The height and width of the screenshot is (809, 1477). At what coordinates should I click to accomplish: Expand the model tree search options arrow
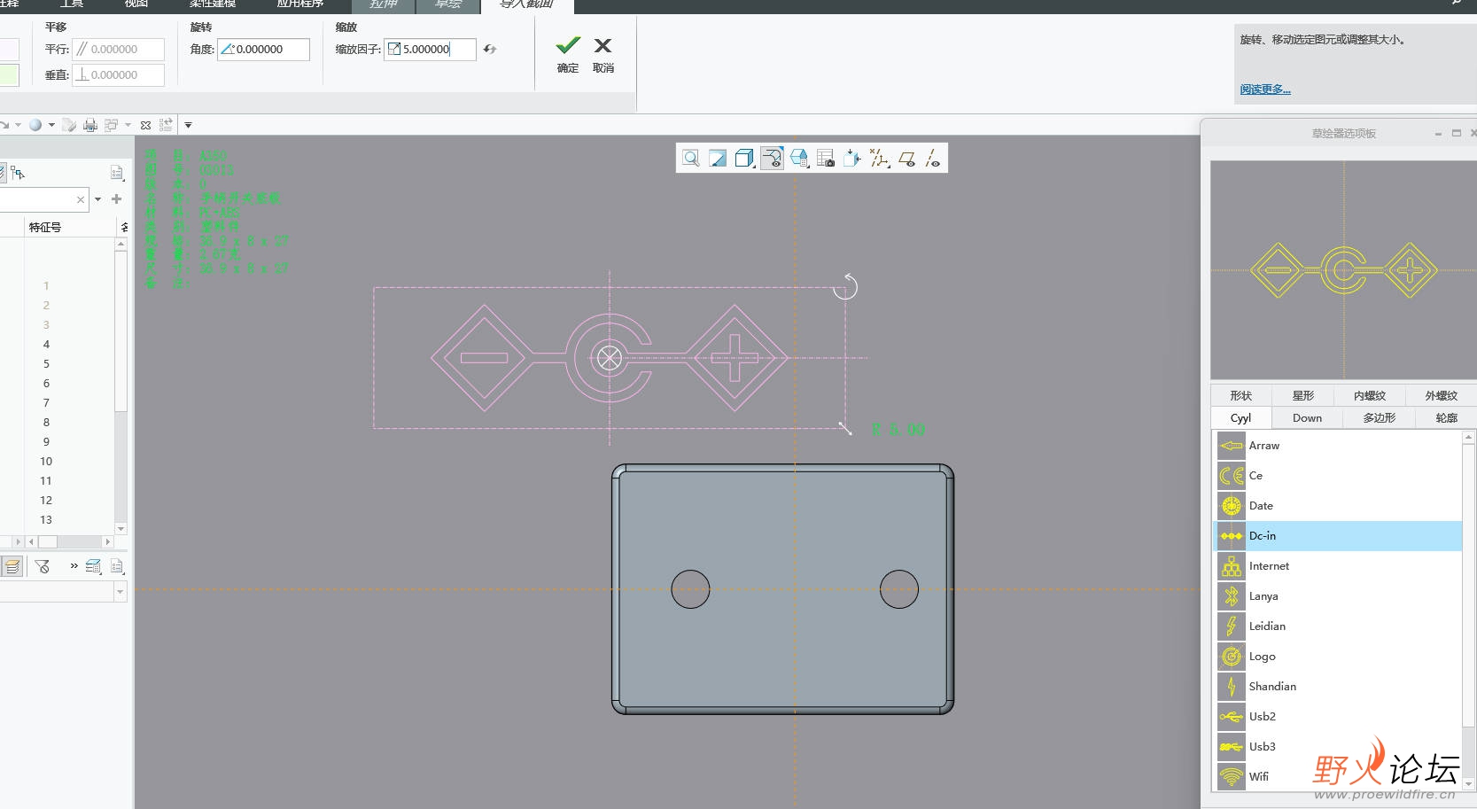(x=97, y=199)
